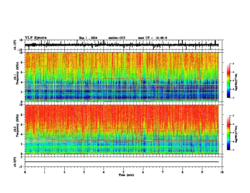
Task: Click the "VLF Spectra" title text
Action: pos(36,38)
